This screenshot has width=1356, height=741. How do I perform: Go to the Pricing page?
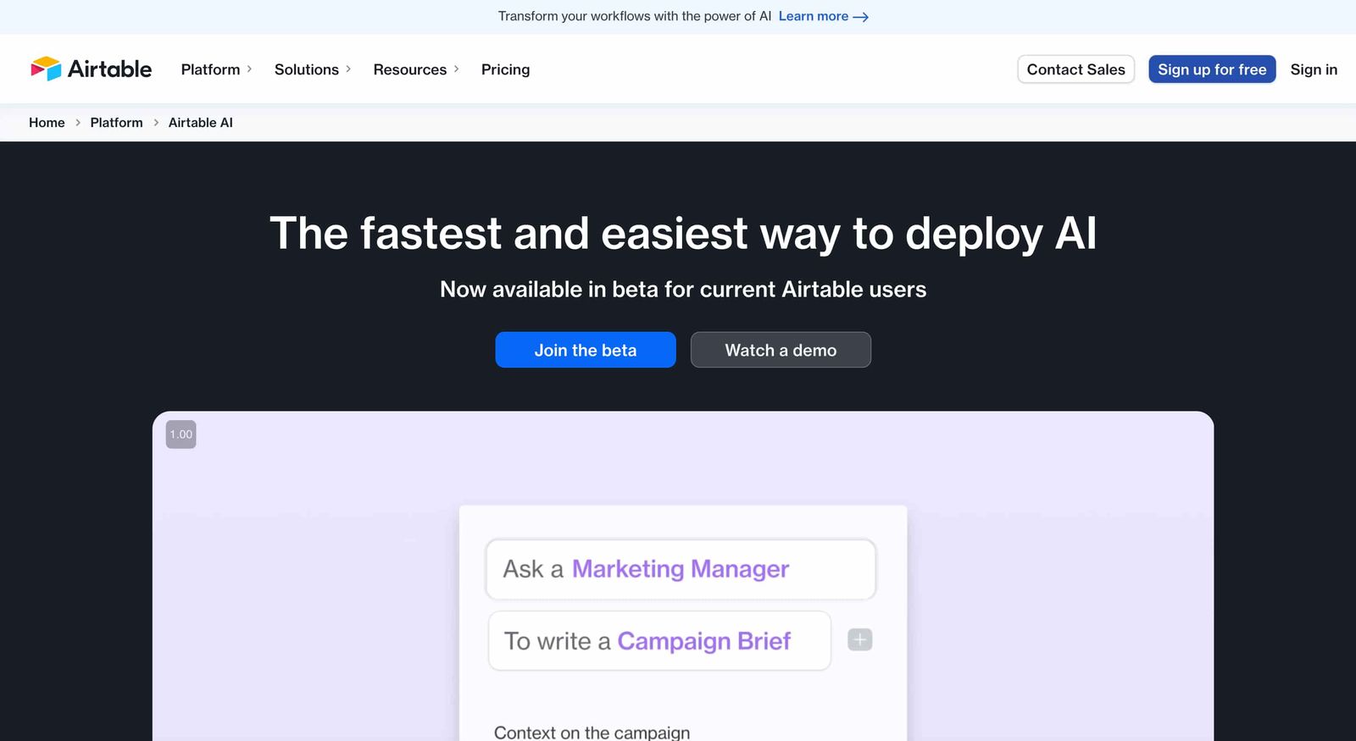tap(505, 69)
